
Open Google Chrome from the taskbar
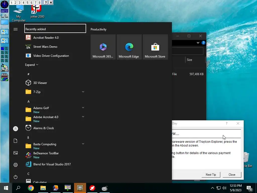[x=31, y=188]
